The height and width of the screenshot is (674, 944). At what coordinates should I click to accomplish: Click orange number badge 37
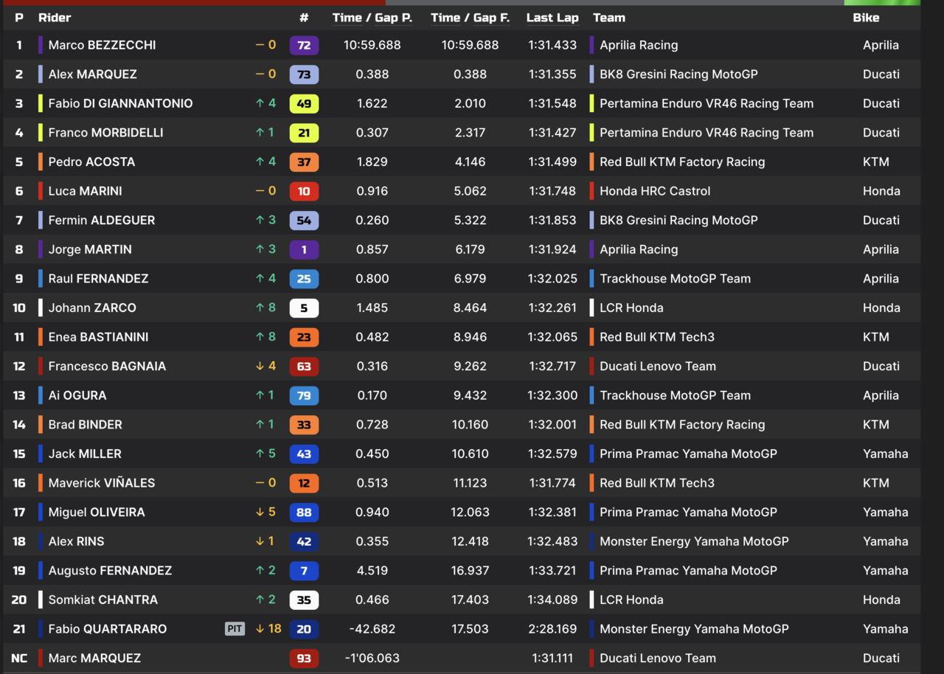(304, 161)
